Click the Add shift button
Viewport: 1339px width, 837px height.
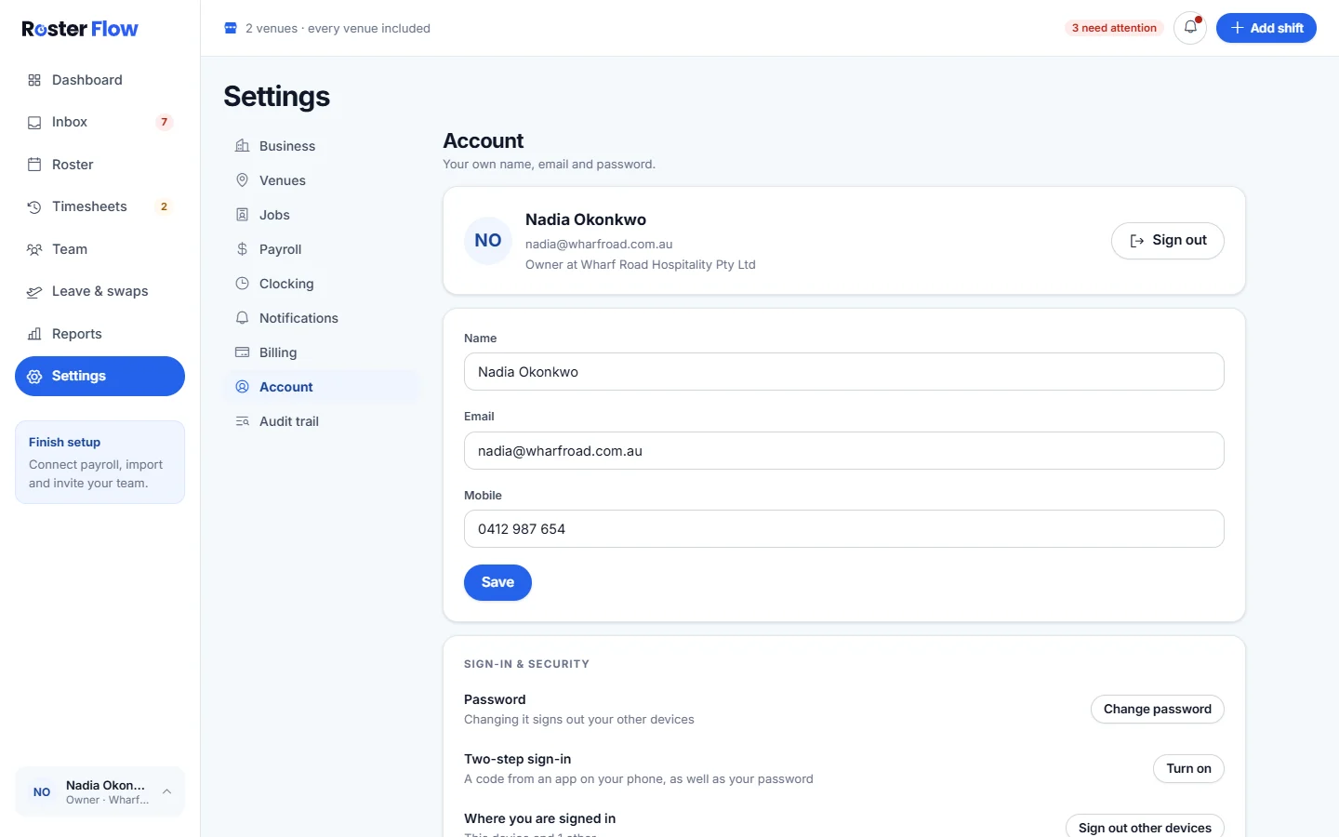click(1266, 28)
